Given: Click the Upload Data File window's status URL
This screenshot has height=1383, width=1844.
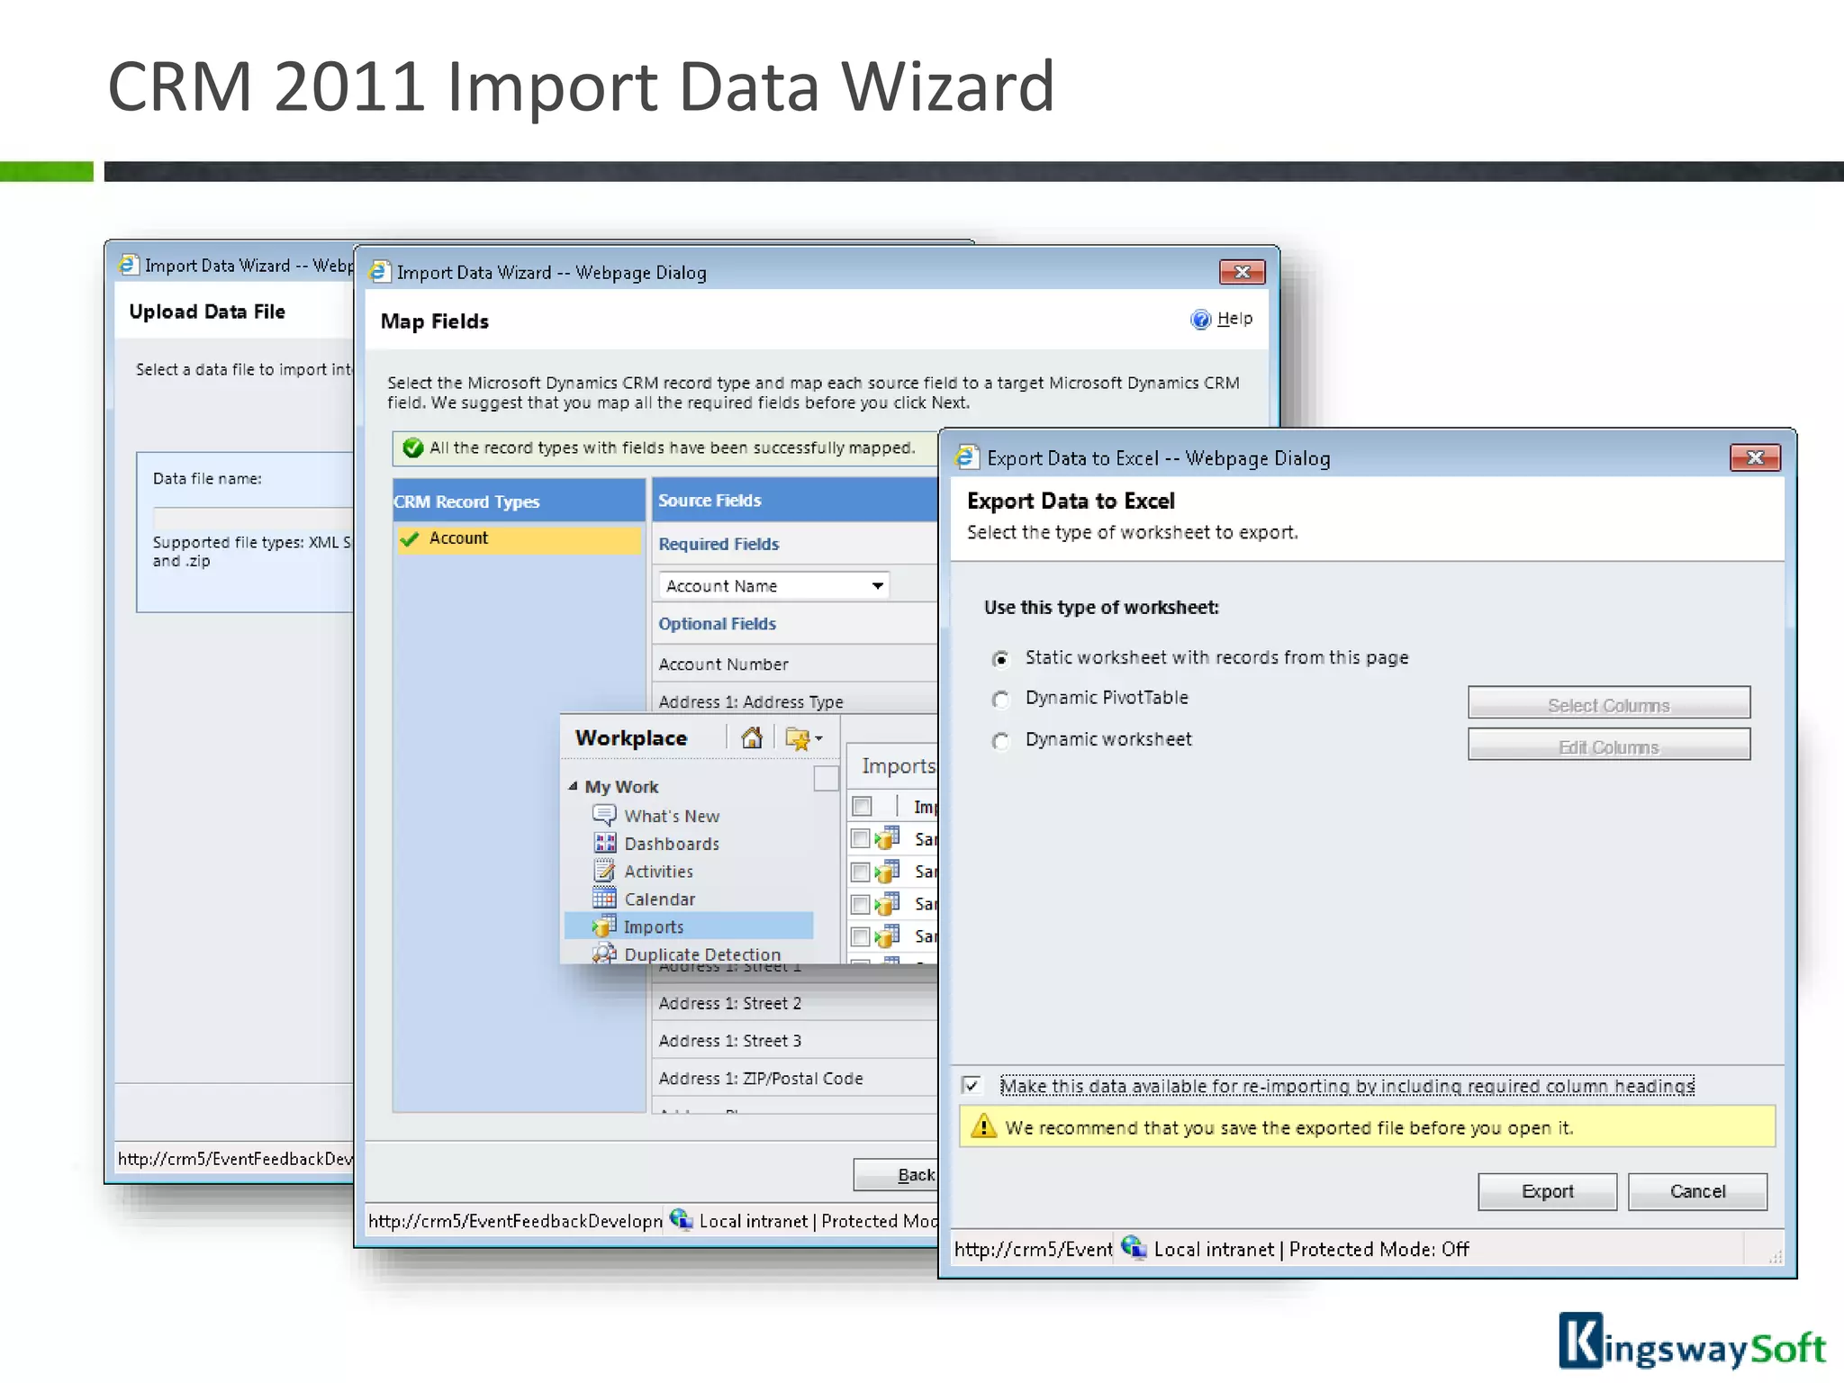Looking at the screenshot, I should click(235, 1159).
